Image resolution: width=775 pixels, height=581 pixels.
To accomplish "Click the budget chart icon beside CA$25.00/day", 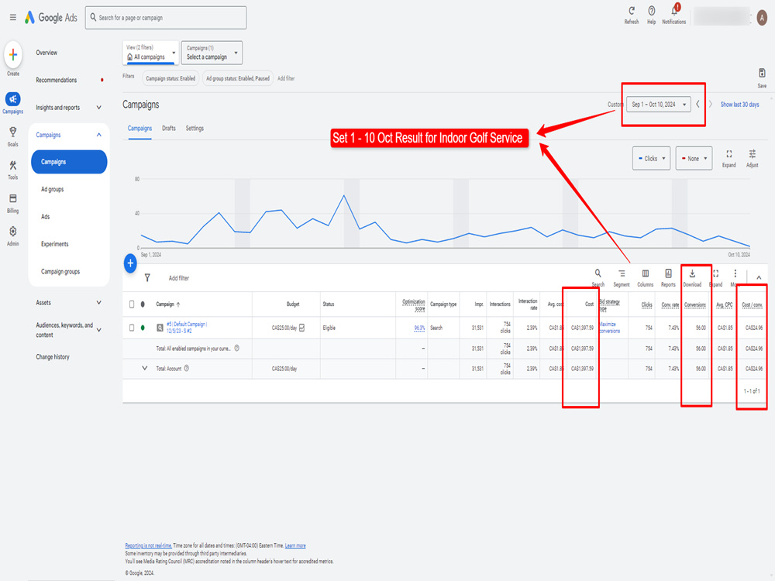I will [x=301, y=328].
